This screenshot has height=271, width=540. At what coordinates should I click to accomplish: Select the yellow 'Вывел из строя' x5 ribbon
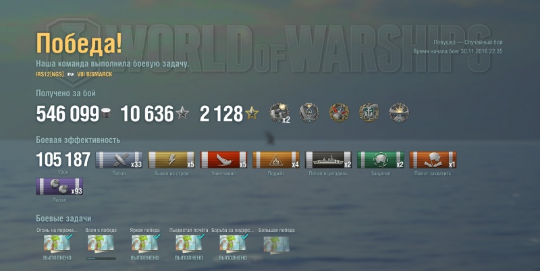tap(171, 160)
